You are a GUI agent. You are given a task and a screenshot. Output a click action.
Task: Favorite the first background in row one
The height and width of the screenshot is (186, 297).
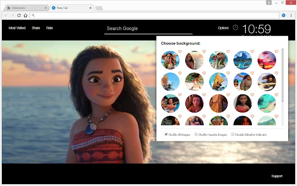coord(180,52)
